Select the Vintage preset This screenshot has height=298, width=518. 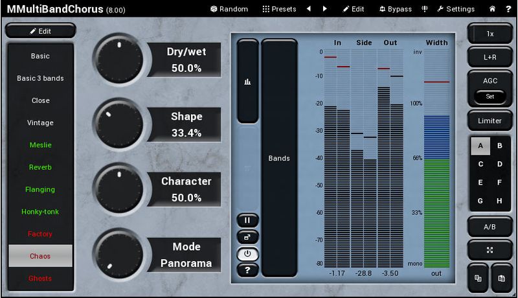[x=40, y=123]
